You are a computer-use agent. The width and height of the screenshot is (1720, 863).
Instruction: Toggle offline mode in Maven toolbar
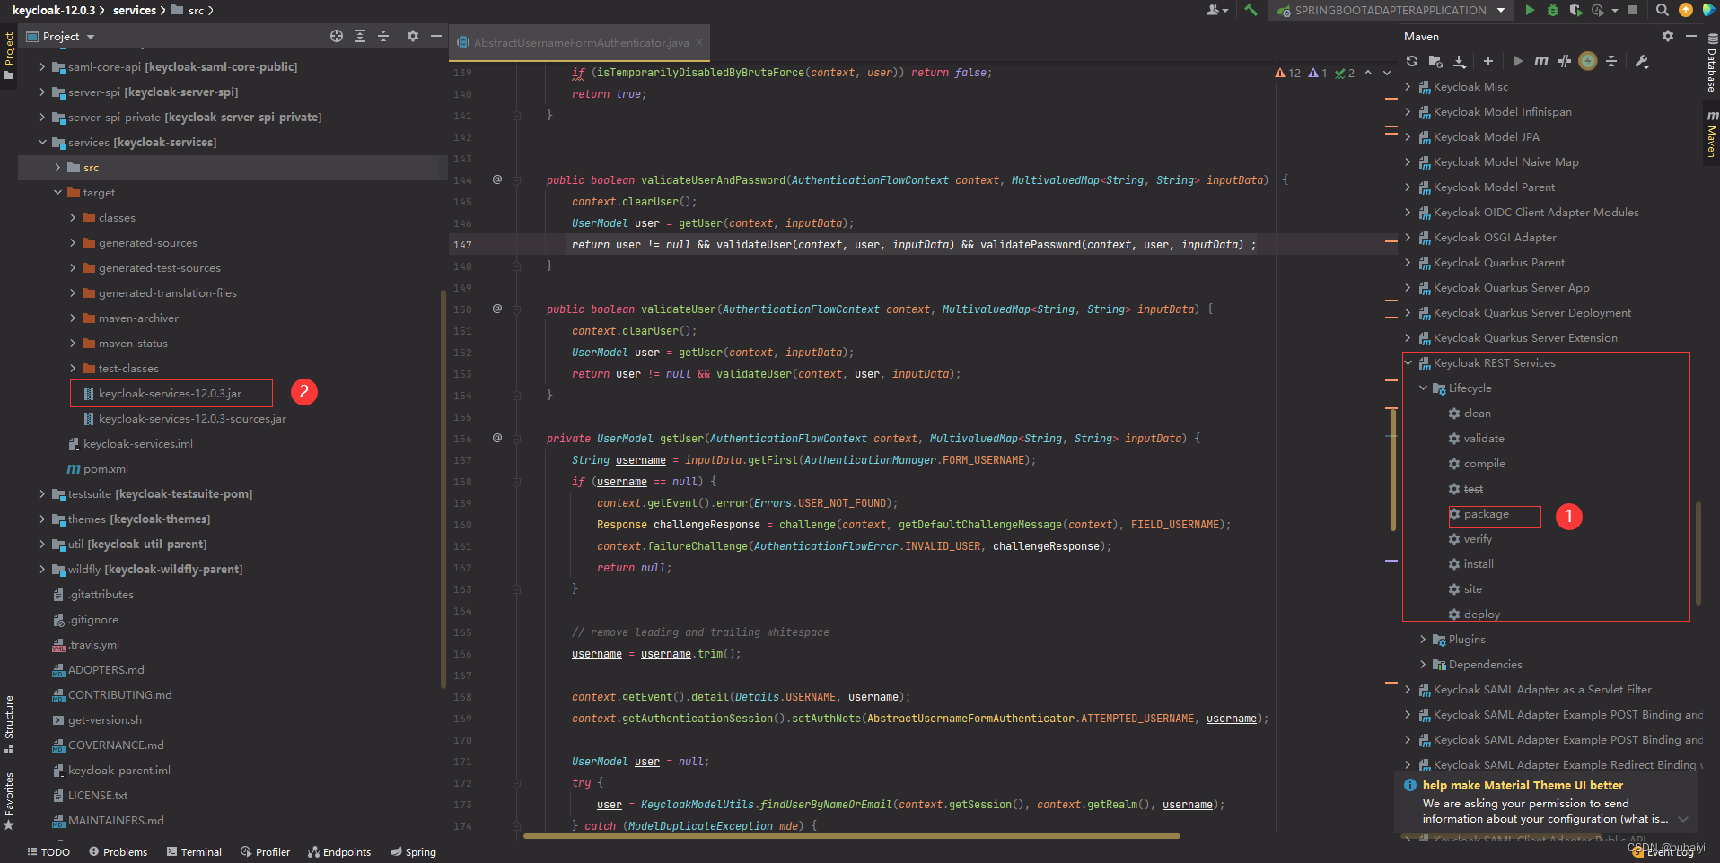point(1565,61)
